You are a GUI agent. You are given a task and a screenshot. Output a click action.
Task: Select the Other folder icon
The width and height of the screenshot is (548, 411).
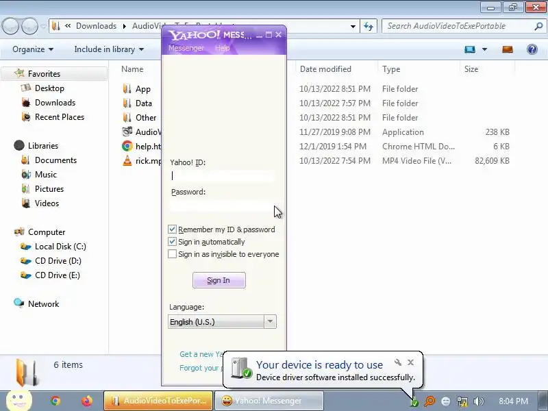tap(127, 117)
